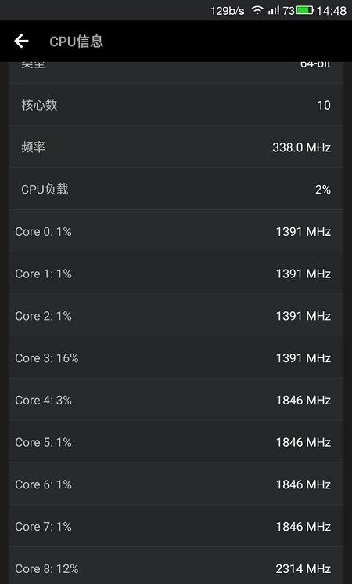Tap the Core 3: 16% row

[176, 357]
